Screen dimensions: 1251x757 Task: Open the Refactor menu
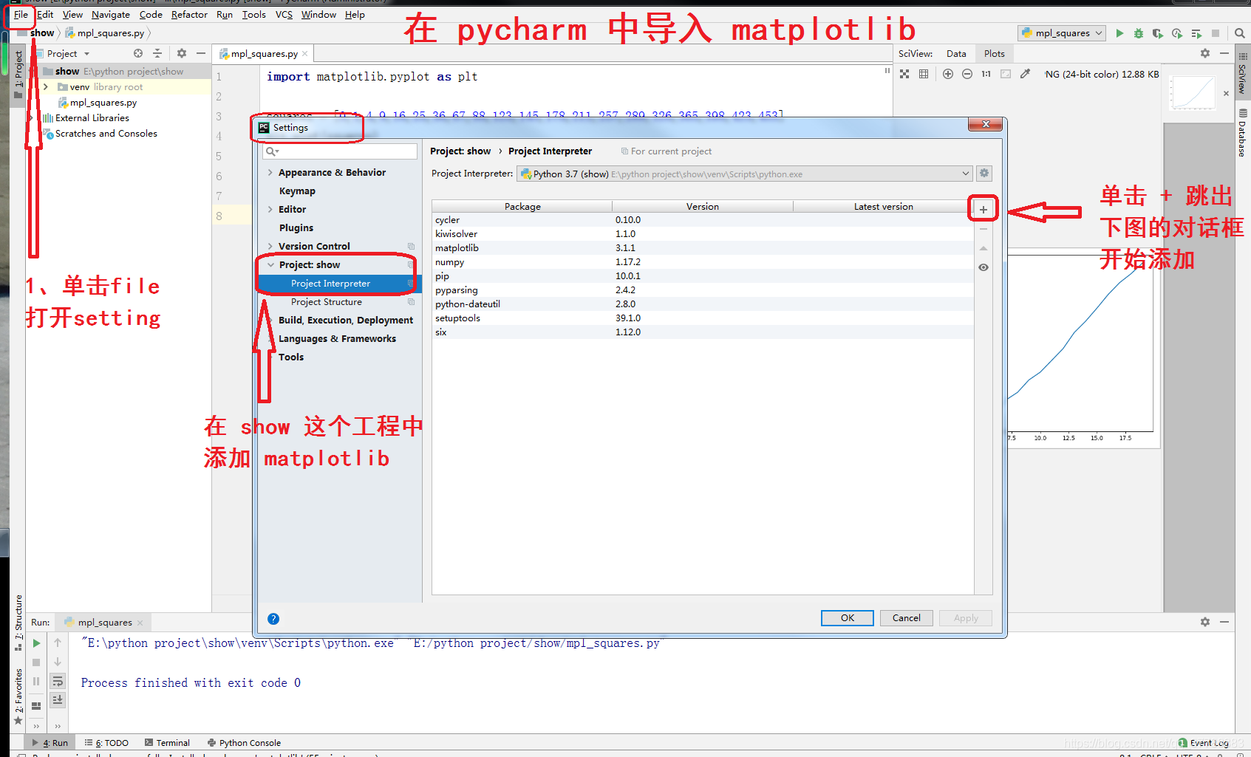coord(189,15)
